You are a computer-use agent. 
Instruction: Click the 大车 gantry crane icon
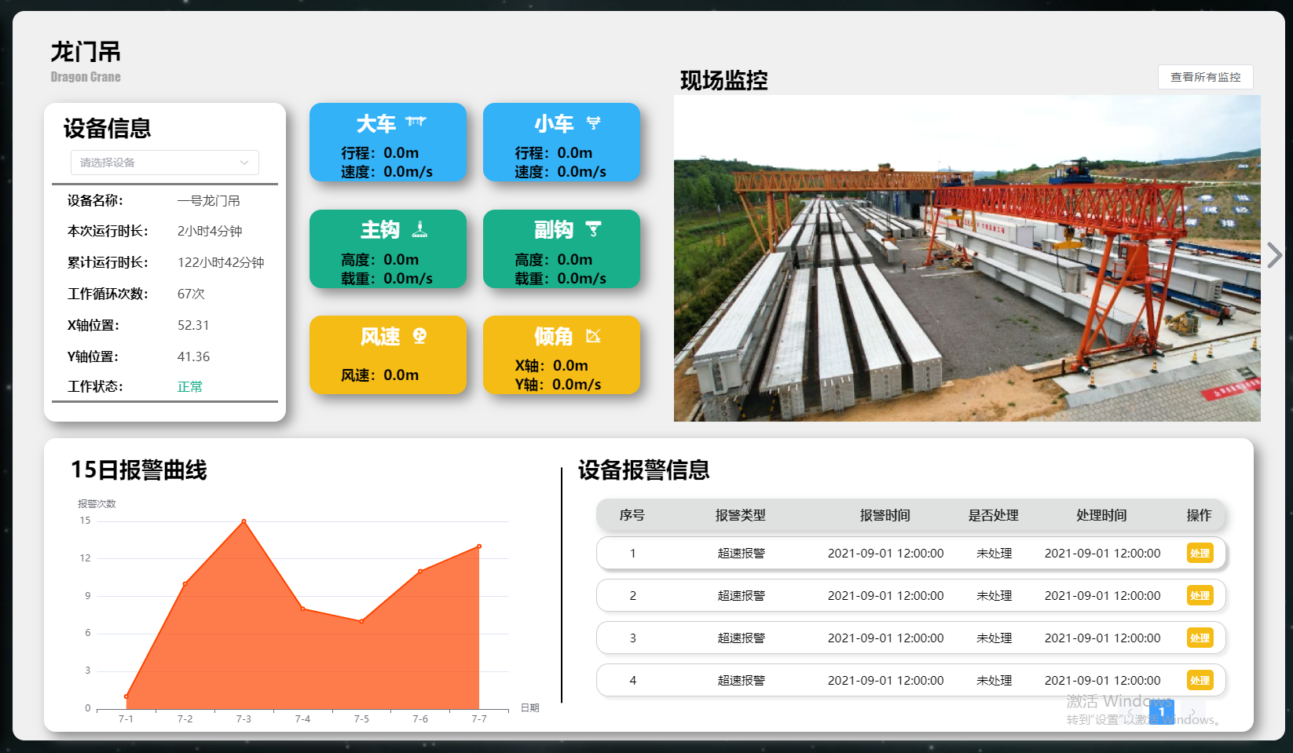point(416,122)
